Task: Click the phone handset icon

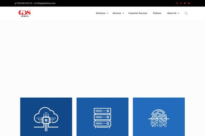Action: coord(16,3)
